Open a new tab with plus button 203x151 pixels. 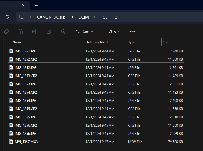[36, 5]
